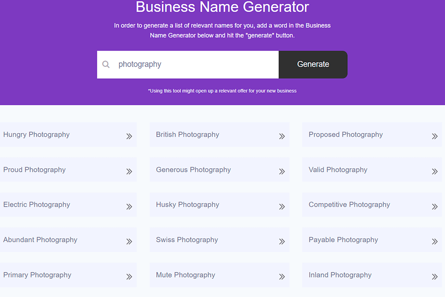Select the Payable Photography suggestion

click(x=343, y=240)
